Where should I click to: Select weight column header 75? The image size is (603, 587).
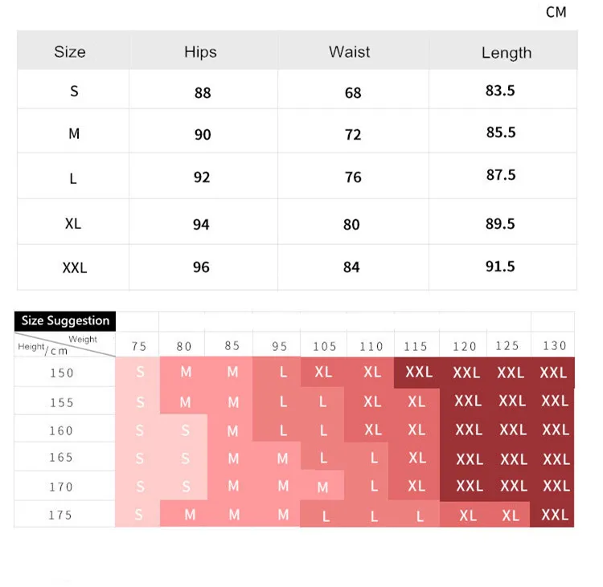tap(139, 347)
